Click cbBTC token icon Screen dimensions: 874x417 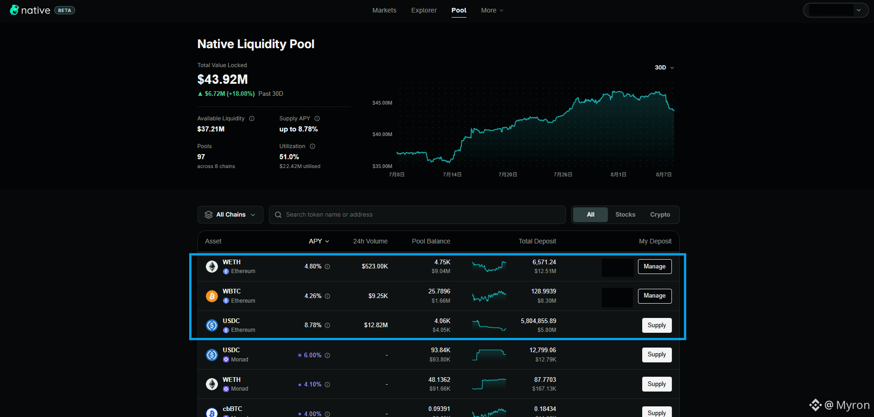212,413
